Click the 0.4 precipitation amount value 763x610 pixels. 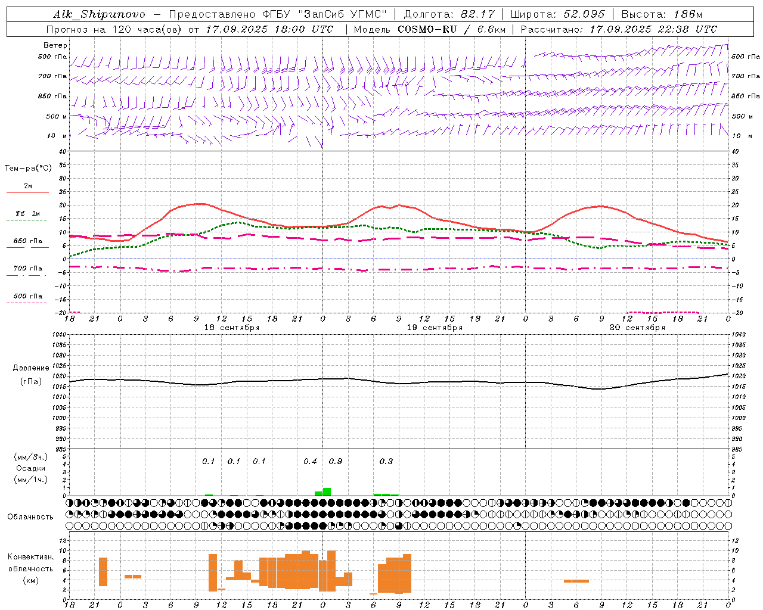coord(310,462)
